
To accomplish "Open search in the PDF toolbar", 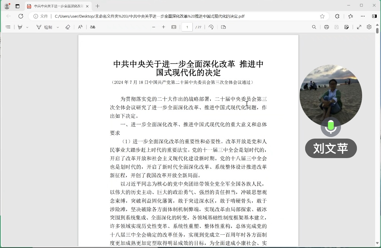I will click(314, 27).
